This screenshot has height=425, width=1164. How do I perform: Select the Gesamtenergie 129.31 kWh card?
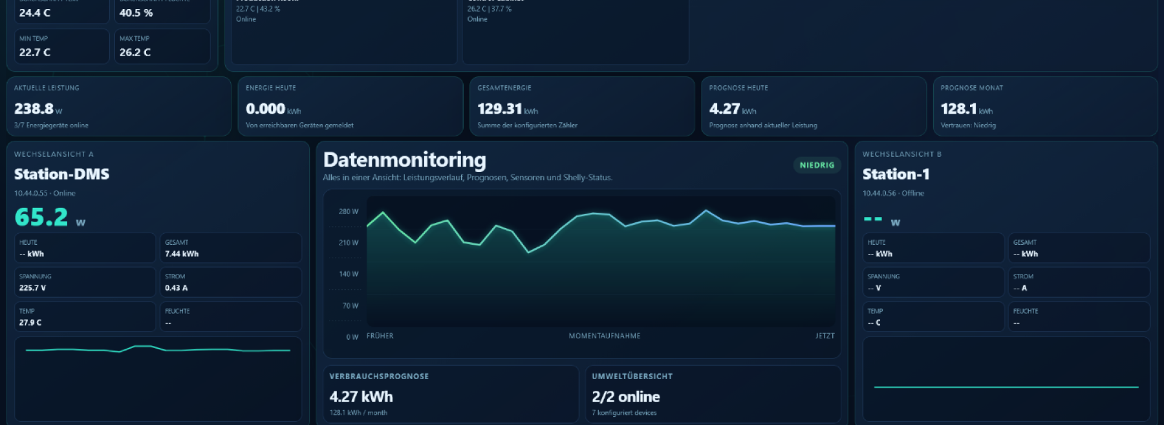click(x=582, y=107)
